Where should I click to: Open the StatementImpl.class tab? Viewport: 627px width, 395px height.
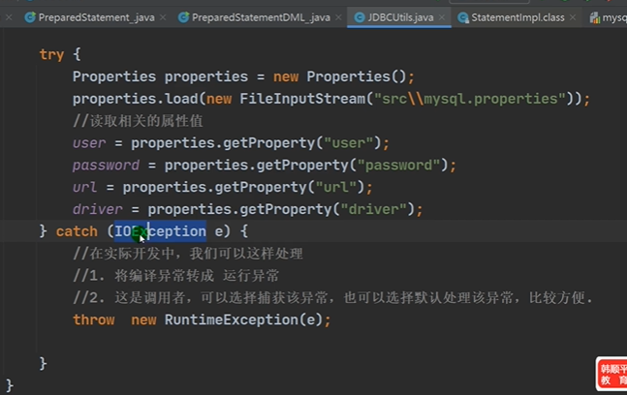517,17
